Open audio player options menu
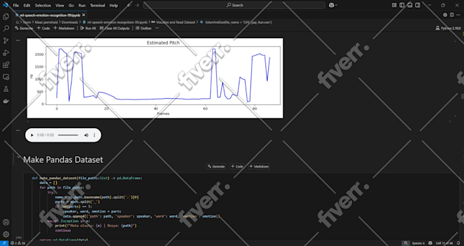Image resolution: width=464 pixels, height=246 pixels. click(x=94, y=135)
